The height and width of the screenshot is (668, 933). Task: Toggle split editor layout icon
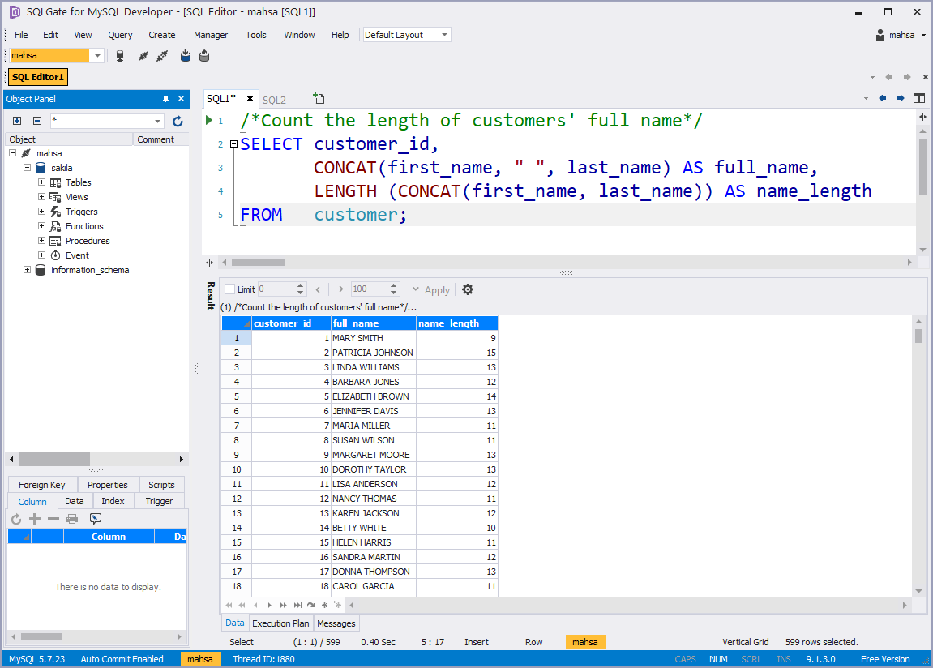point(919,98)
